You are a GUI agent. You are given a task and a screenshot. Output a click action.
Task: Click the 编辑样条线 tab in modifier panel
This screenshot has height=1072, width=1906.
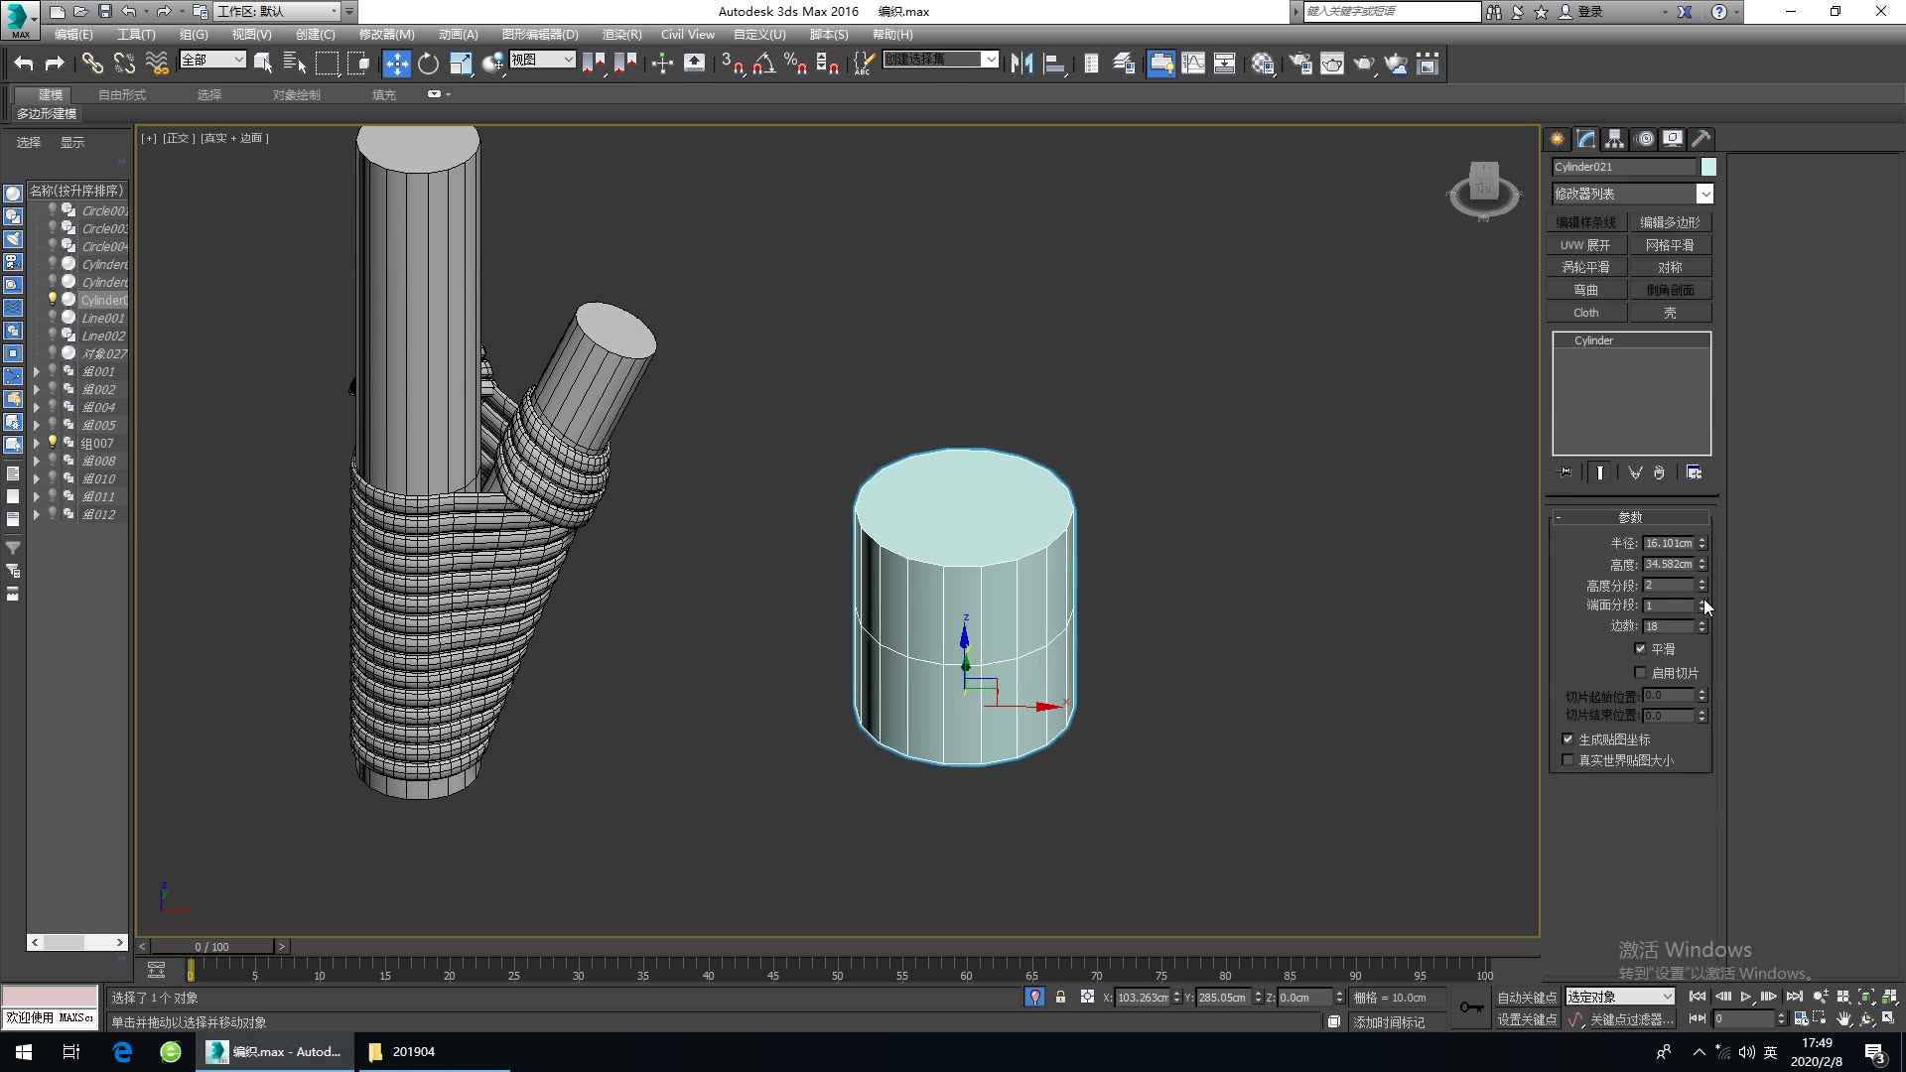pos(1588,221)
